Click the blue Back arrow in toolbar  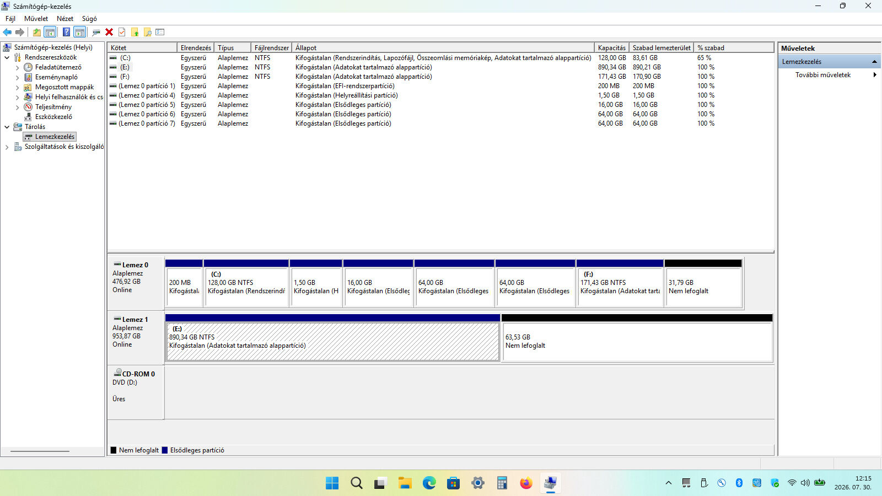coord(7,32)
